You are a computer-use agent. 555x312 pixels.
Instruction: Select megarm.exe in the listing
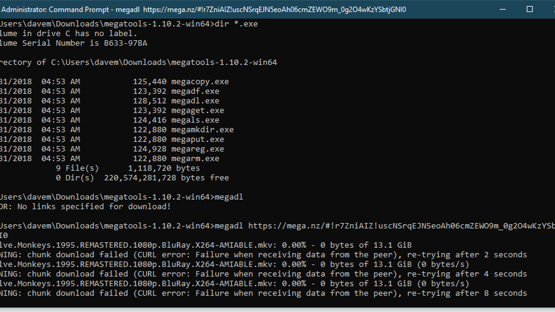click(x=195, y=159)
